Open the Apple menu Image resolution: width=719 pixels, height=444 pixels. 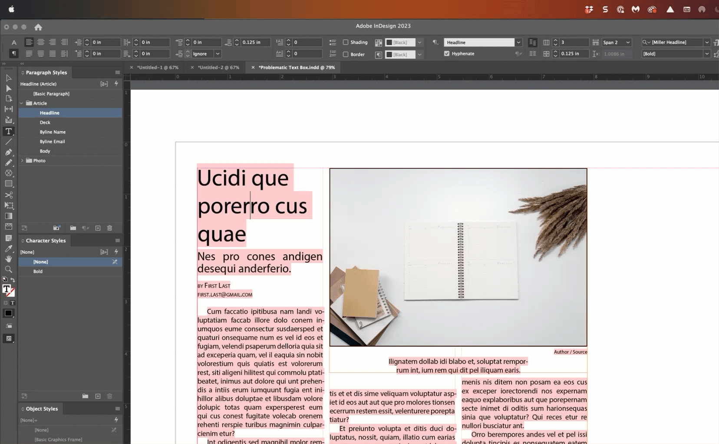[x=11, y=9]
